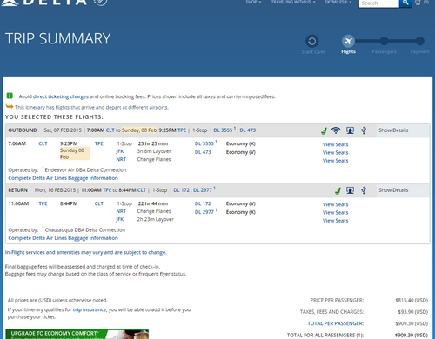The width and height of the screenshot is (435, 339).
Task: Click the search magnifier button
Action: point(405,3)
